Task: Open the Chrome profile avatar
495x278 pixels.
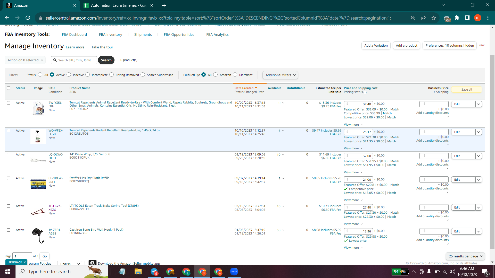Action: (x=477, y=18)
